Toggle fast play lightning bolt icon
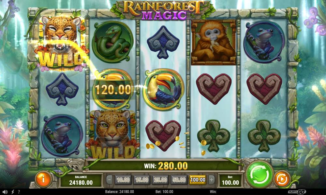 pos(13,192)
